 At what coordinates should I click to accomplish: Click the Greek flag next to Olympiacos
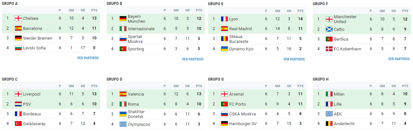tap(123, 124)
